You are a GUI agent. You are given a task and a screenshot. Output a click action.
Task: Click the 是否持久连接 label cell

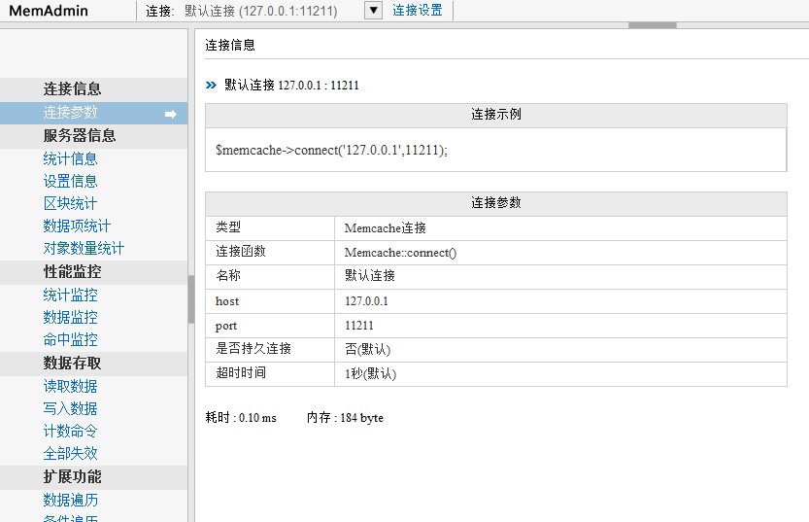tap(270, 350)
